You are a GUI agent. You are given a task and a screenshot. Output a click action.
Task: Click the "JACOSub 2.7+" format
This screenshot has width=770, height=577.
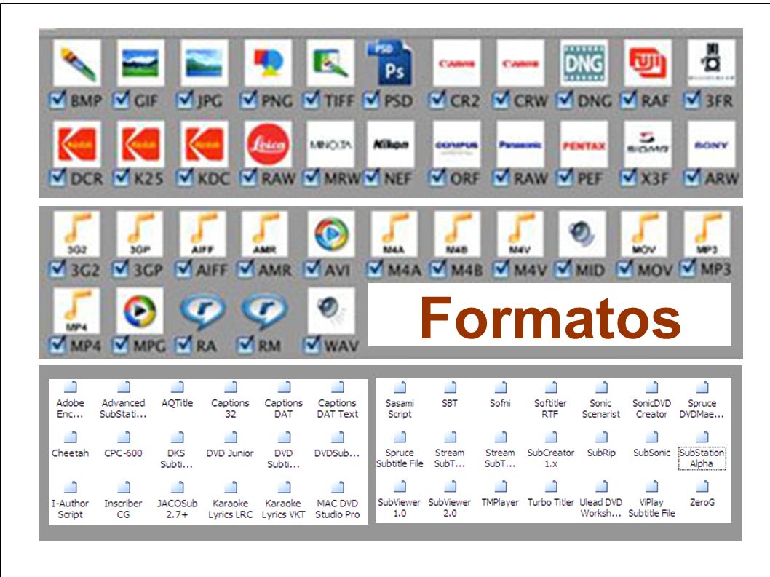coord(177,501)
